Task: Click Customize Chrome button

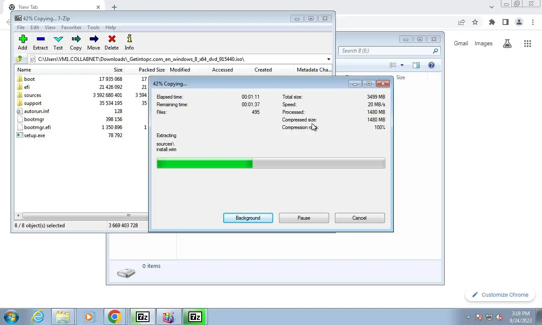Action: [500, 295]
